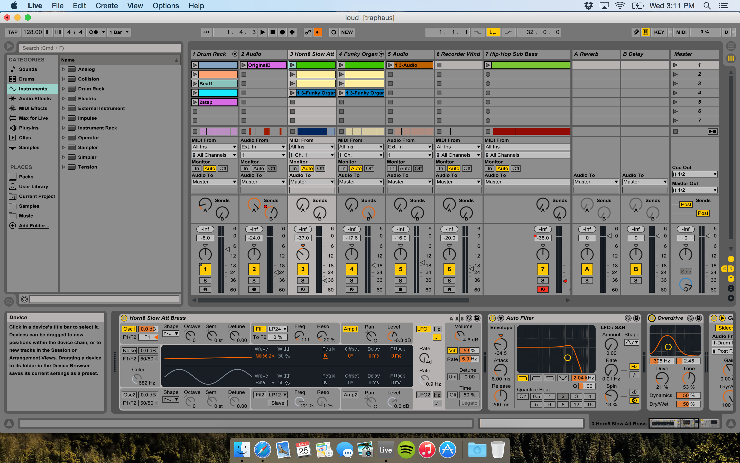Toggle Osc2 on in the synth
The image size is (740, 463).
pos(129,395)
